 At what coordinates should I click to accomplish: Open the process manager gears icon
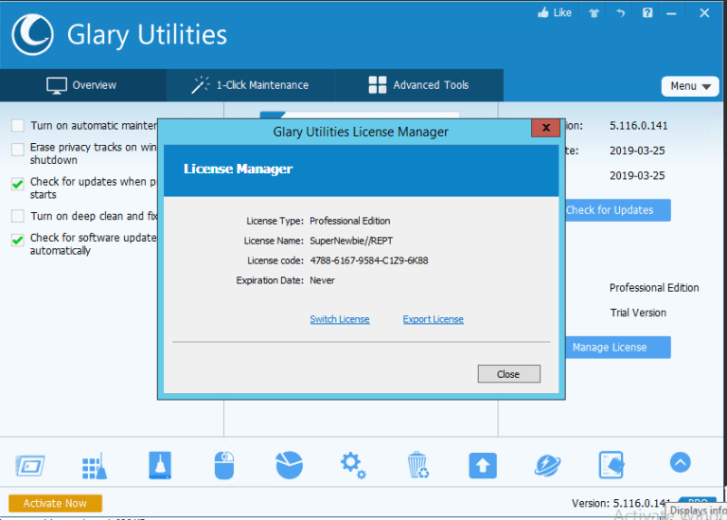[x=353, y=465]
